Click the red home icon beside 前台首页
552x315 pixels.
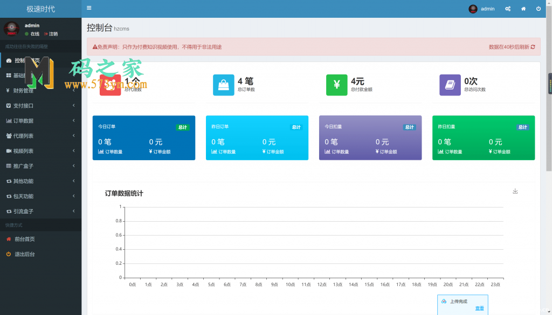pyautogui.click(x=9, y=239)
